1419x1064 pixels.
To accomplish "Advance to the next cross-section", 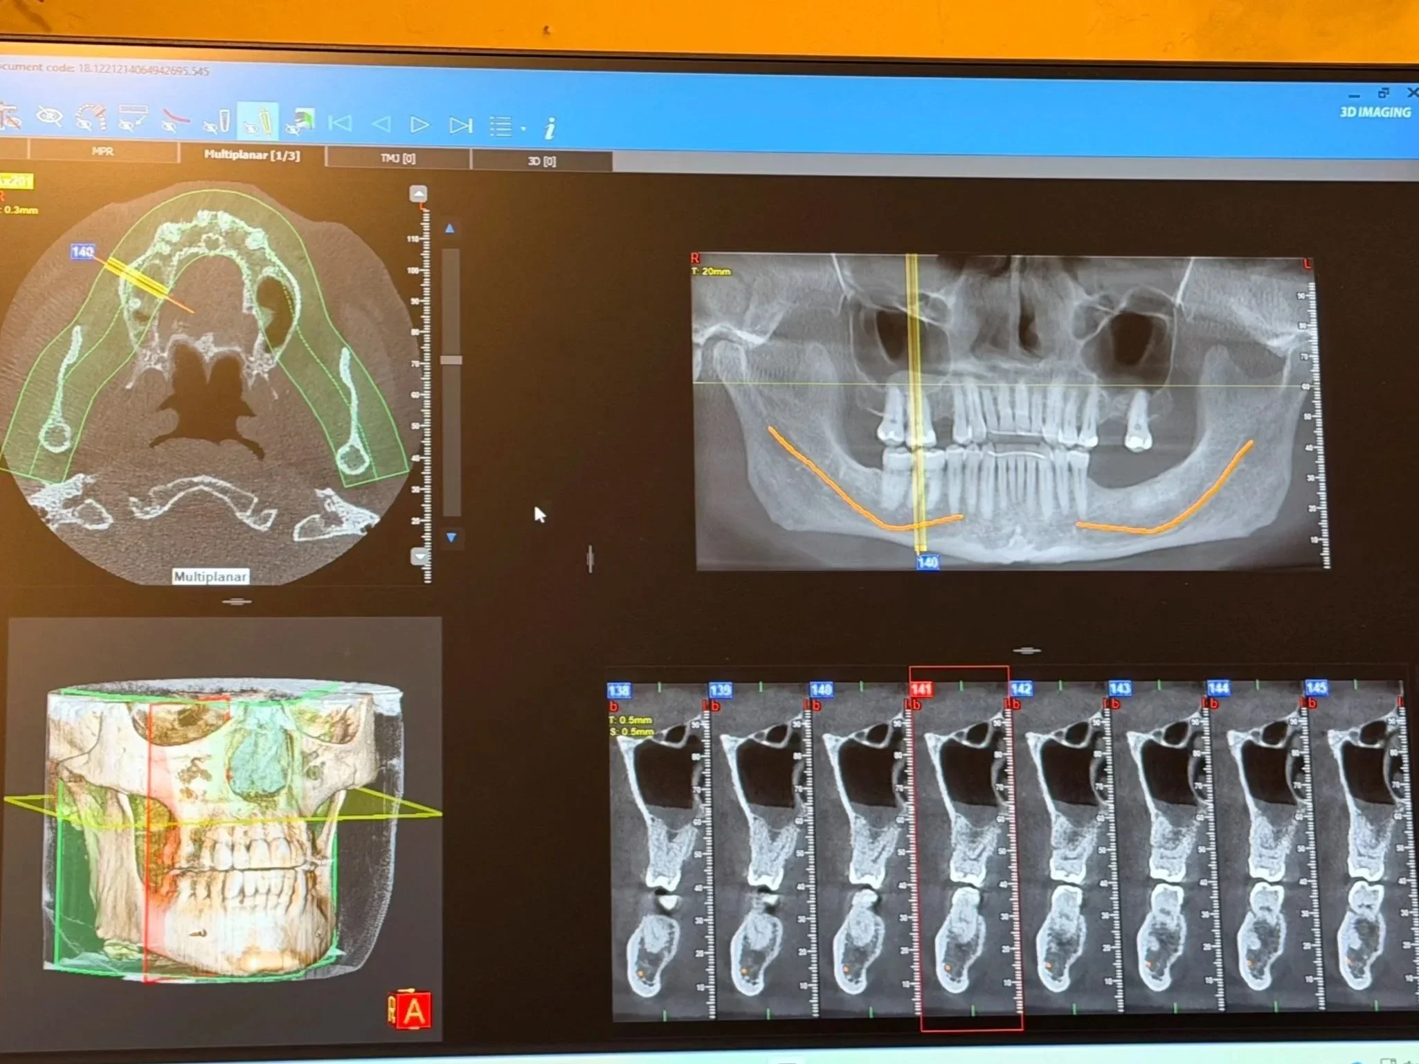I will (x=419, y=125).
